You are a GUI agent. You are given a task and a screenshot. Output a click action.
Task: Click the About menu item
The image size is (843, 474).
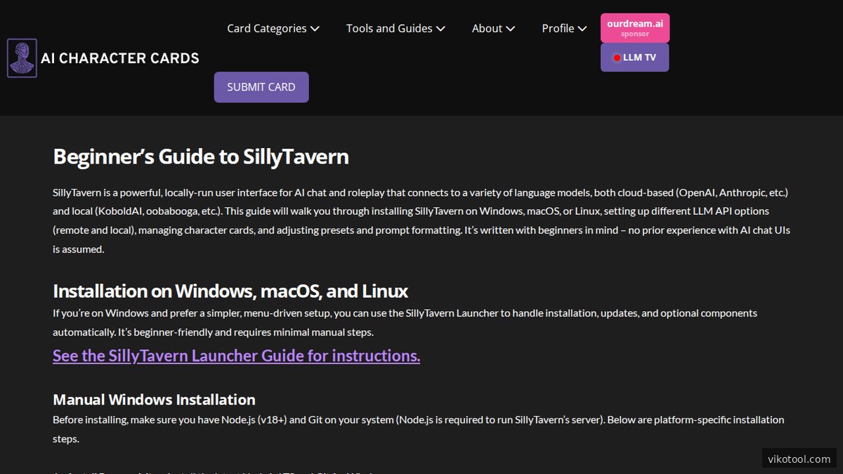pyautogui.click(x=487, y=29)
